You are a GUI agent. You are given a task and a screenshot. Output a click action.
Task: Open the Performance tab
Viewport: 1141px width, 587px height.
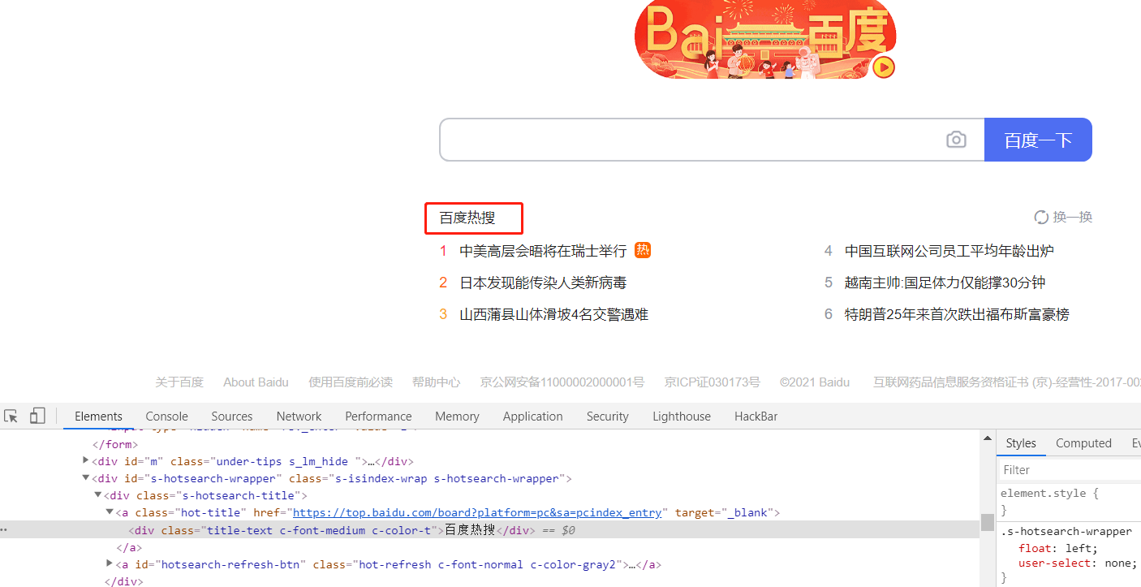[378, 416]
